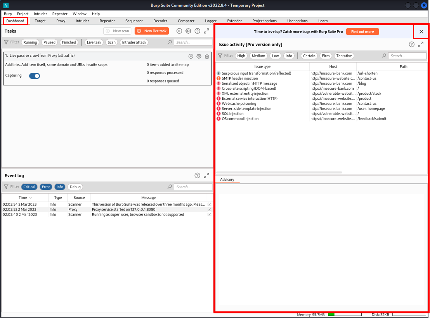The height and width of the screenshot is (318, 430).
Task: Open the Window menu
Action: click(80, 14)
